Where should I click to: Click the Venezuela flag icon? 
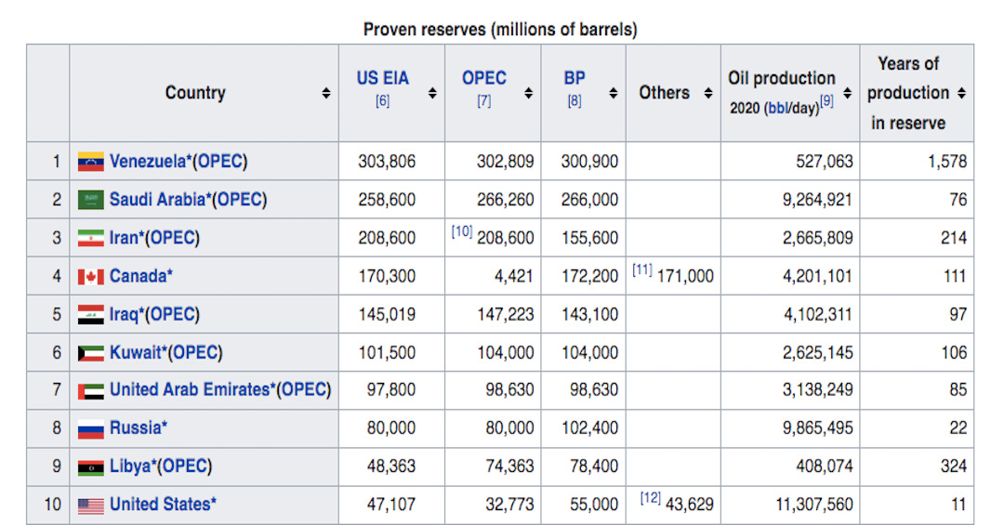coord(91,162)
